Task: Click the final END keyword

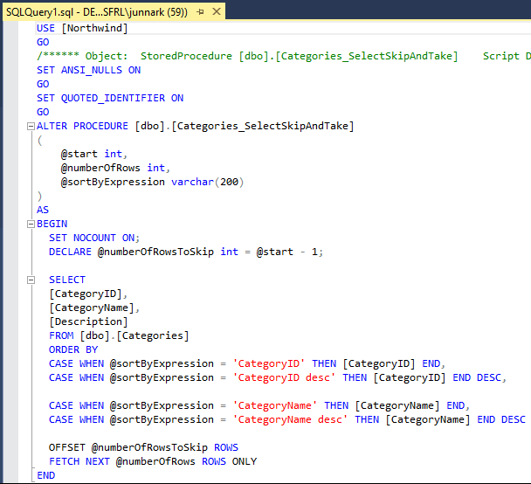Action: click(x=46, y=475)
